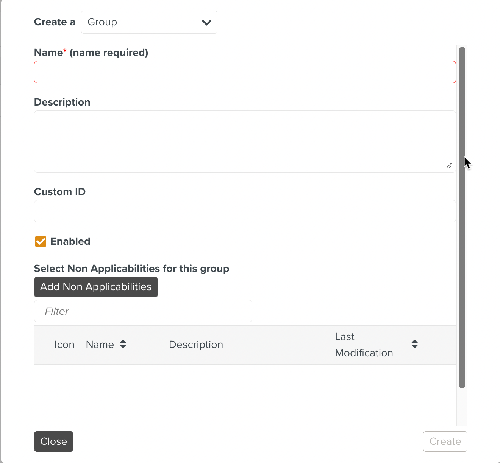500x463 pixels.
Task: Click the Create button
Action: click(445, 441)
